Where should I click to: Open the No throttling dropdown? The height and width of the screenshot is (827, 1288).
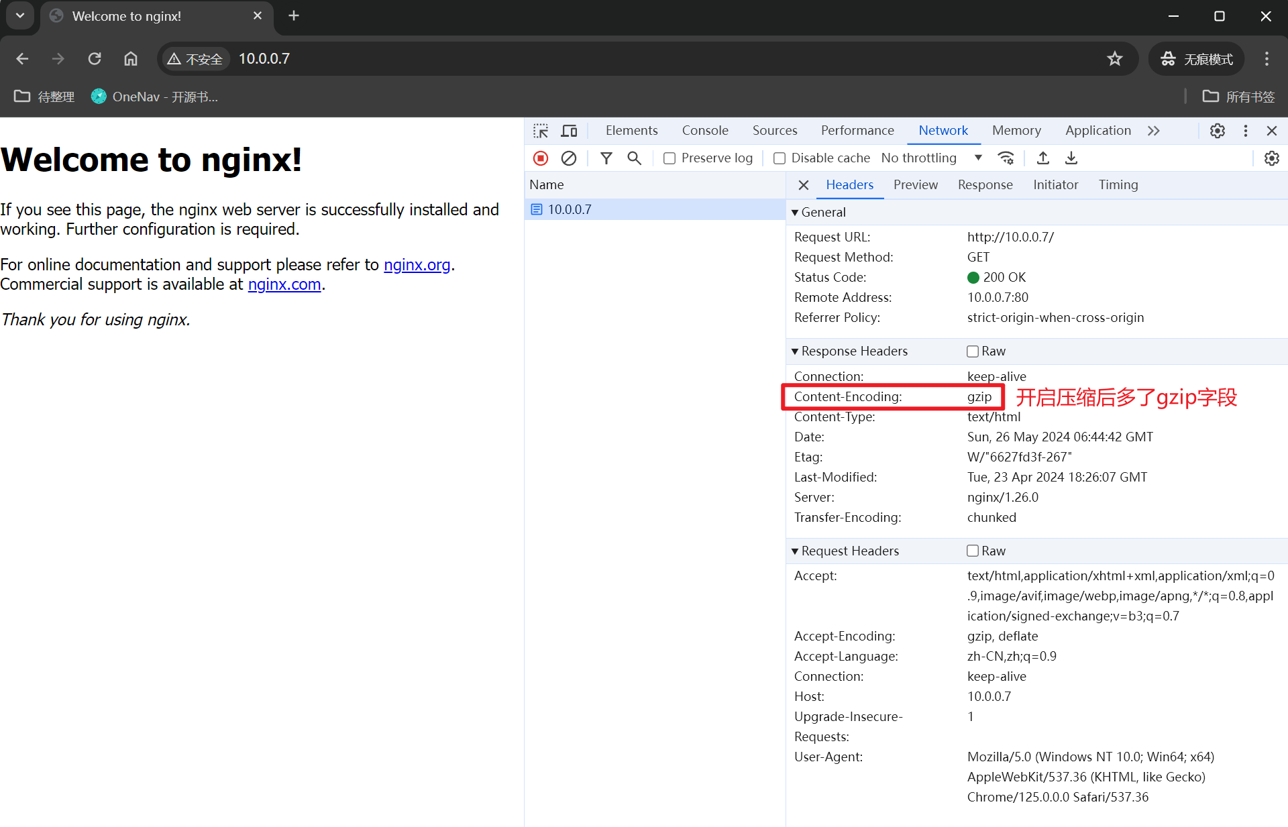[x=931, y=158]
